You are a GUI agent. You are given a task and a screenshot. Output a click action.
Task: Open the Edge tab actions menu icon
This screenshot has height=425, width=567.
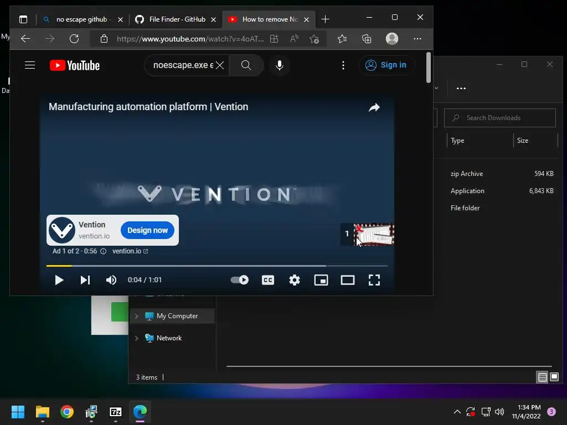pos(23,19)
